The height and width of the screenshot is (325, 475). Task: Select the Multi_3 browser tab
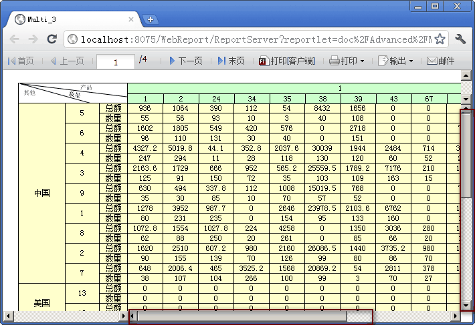[74, 19]
